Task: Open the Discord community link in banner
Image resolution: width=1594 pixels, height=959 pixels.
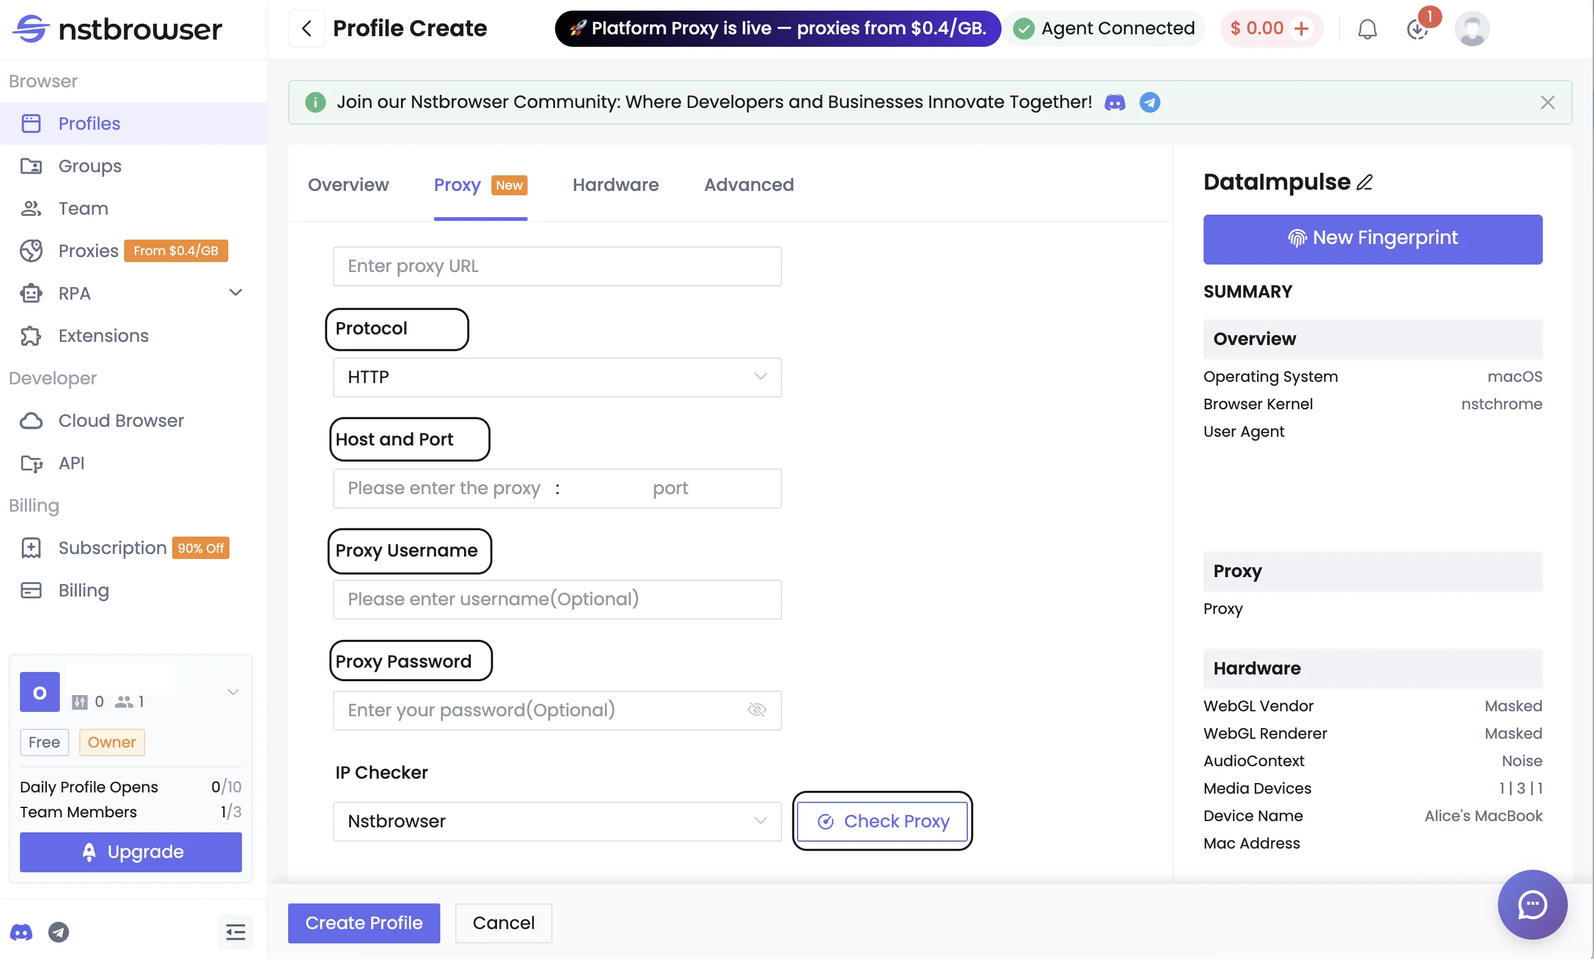Action: [1115, 102]
